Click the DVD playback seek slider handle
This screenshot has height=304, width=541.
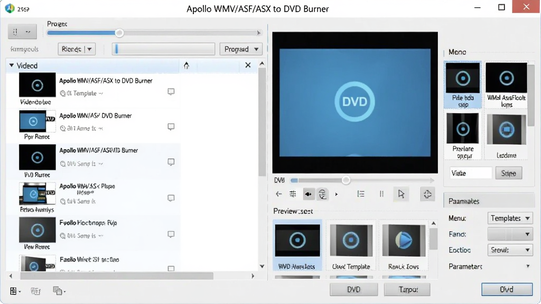[346, 180]
